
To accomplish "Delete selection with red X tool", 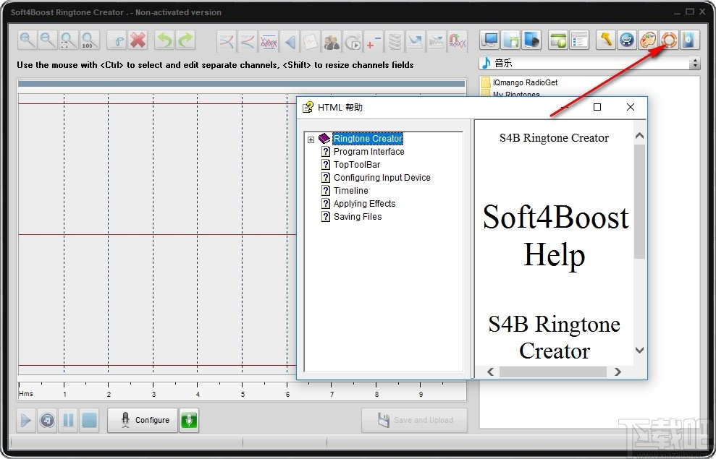I will [137, 40].
